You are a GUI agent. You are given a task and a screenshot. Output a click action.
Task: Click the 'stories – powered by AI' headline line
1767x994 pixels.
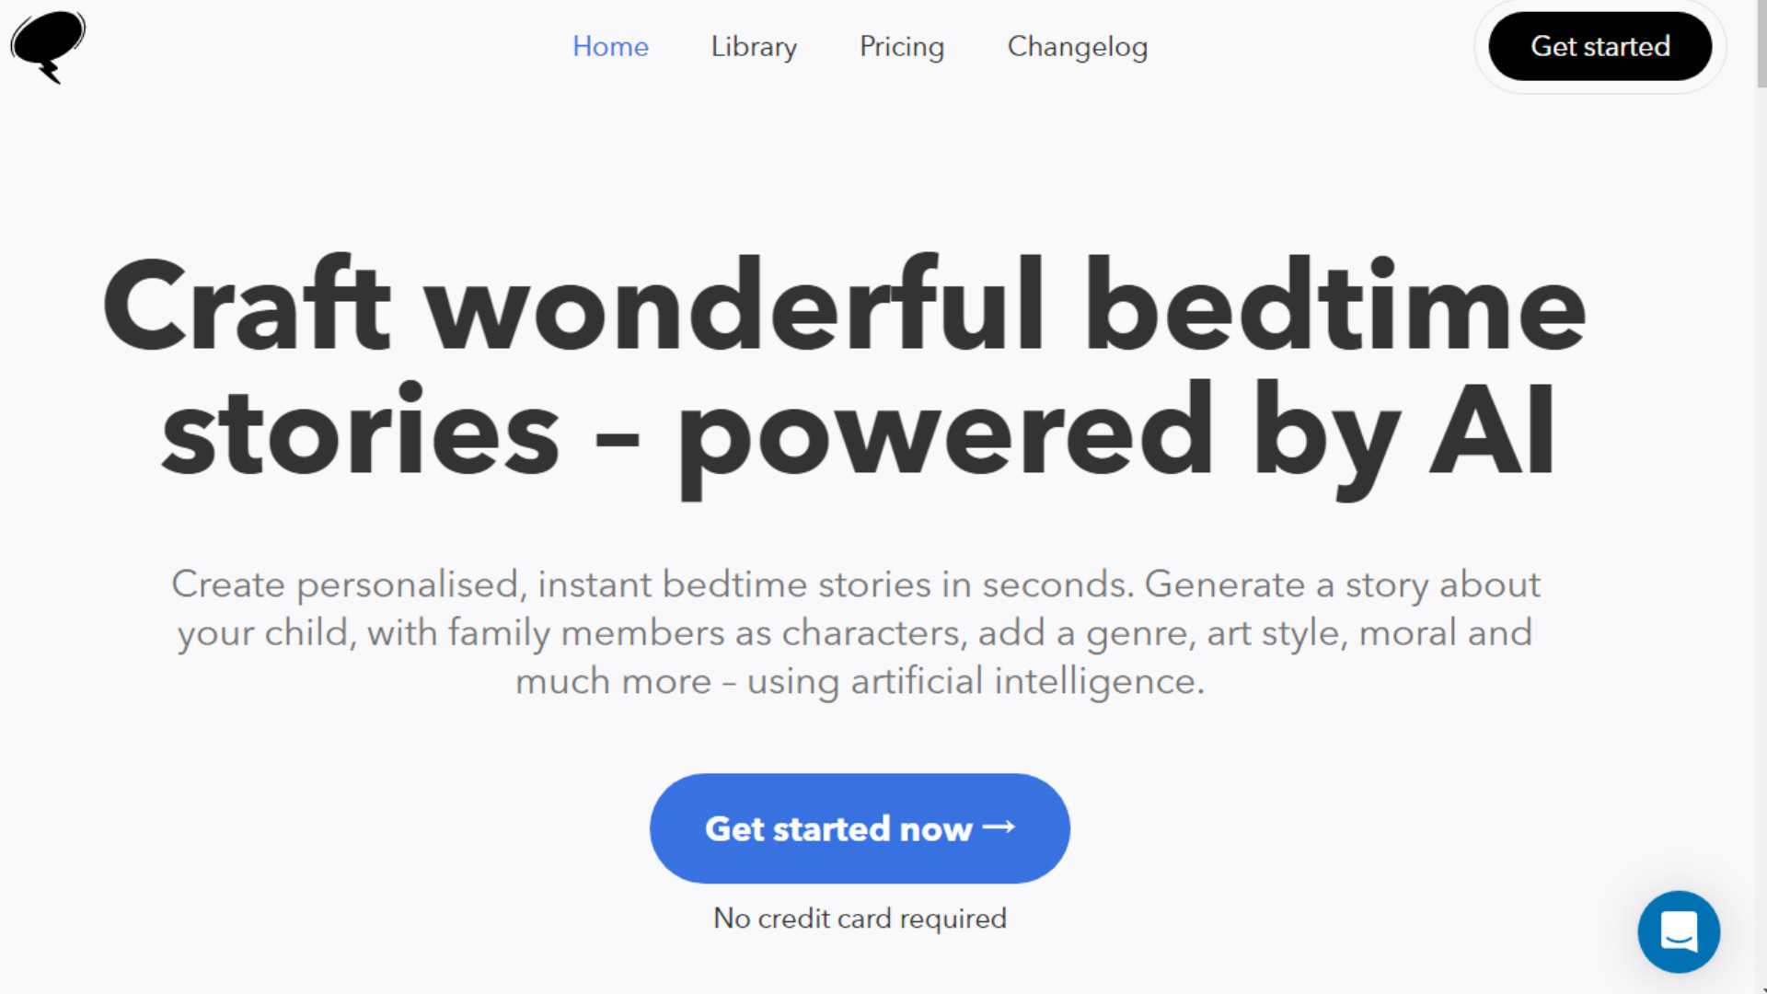[858, 433]
